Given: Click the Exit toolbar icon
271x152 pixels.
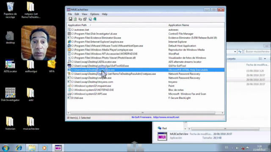Looking at the screenshot, I should (x=95, y=19).
